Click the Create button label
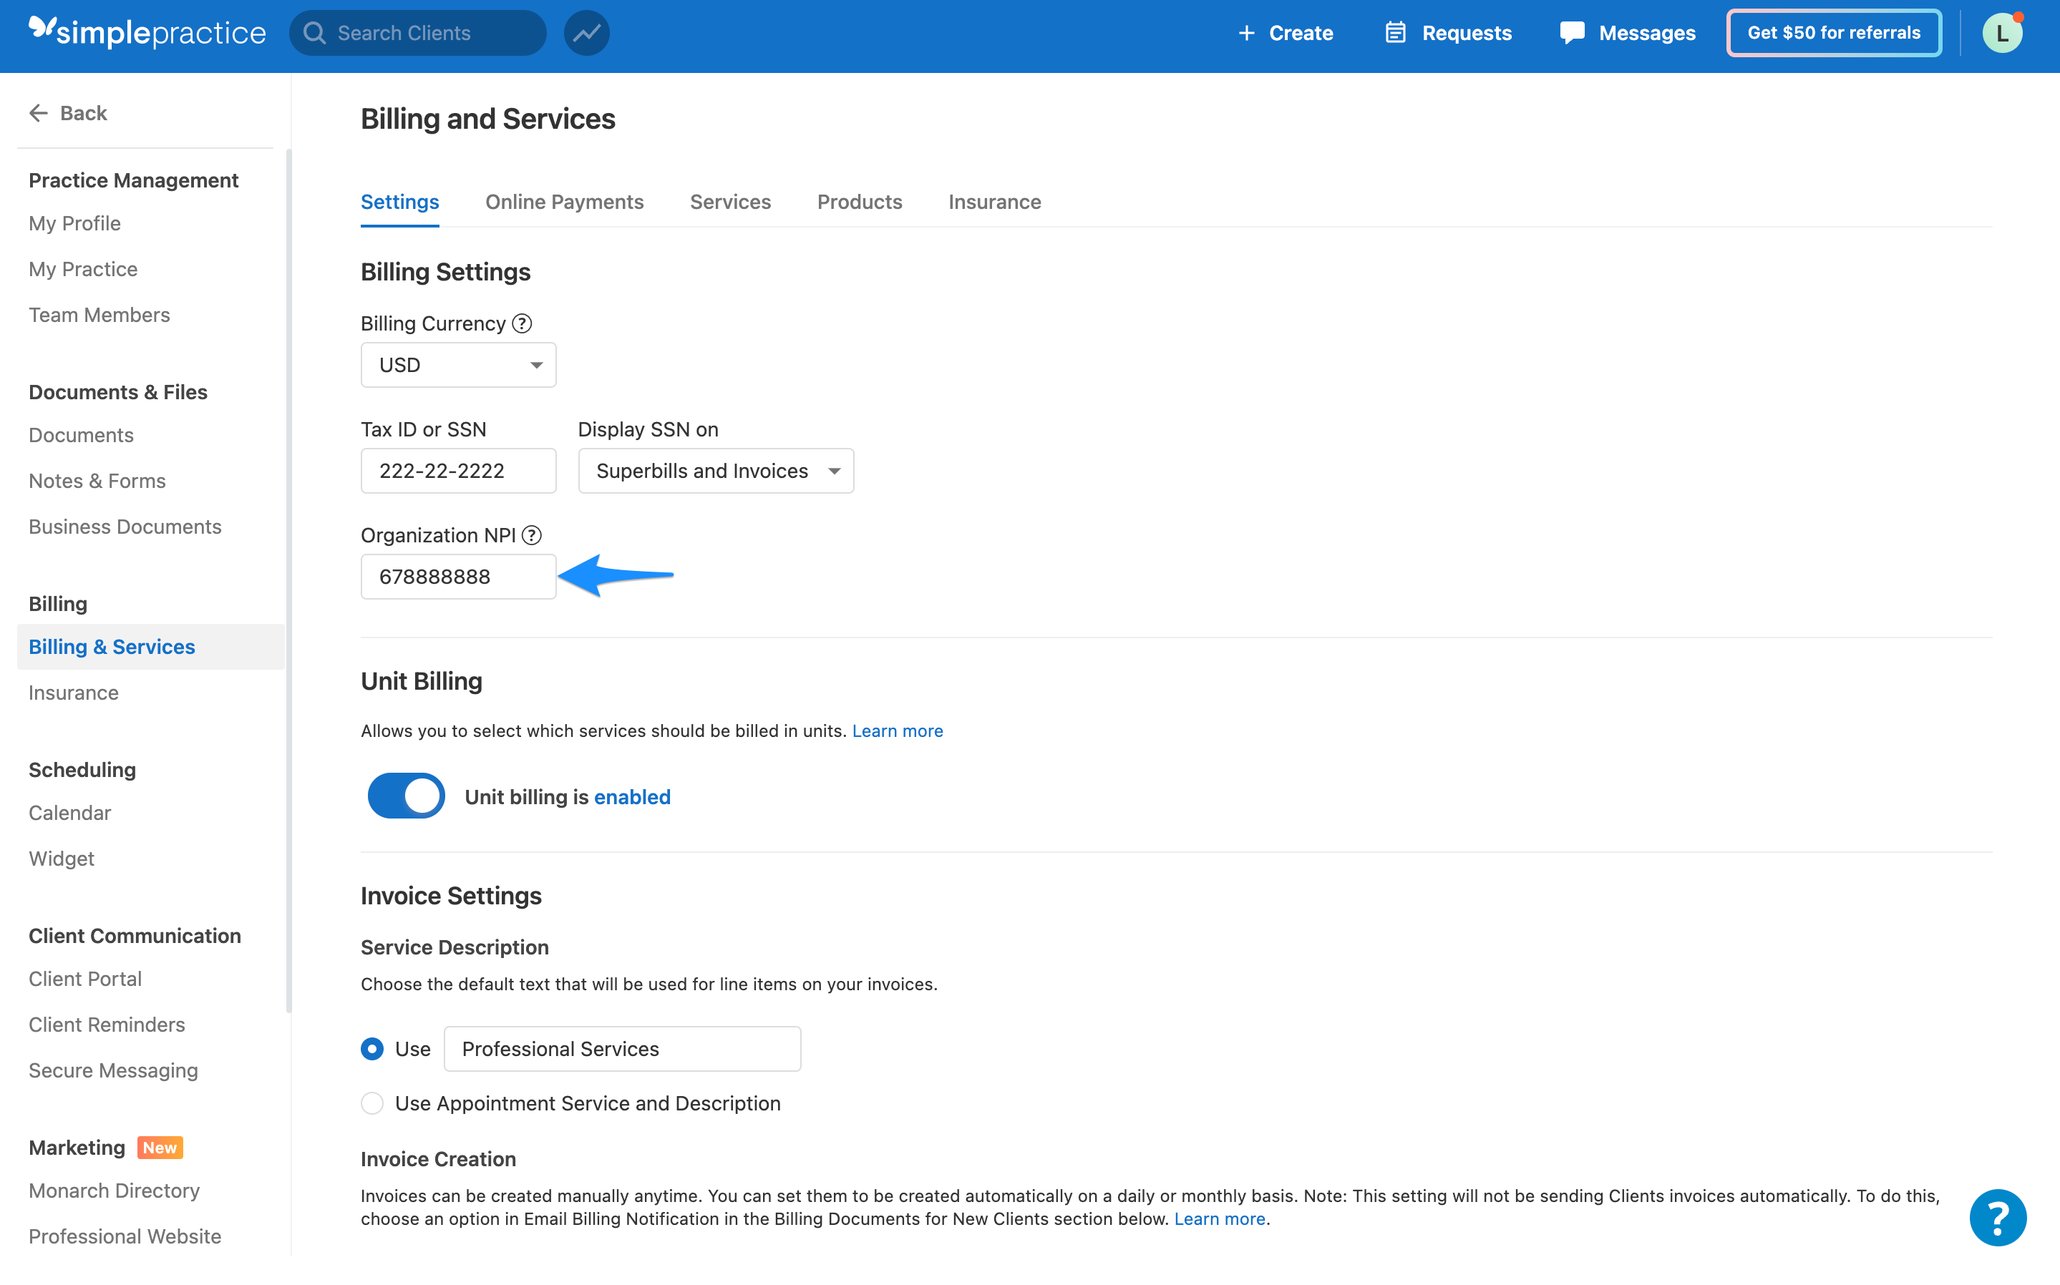Viewport: 2060px width, 1285px height. click(1301, 32)
